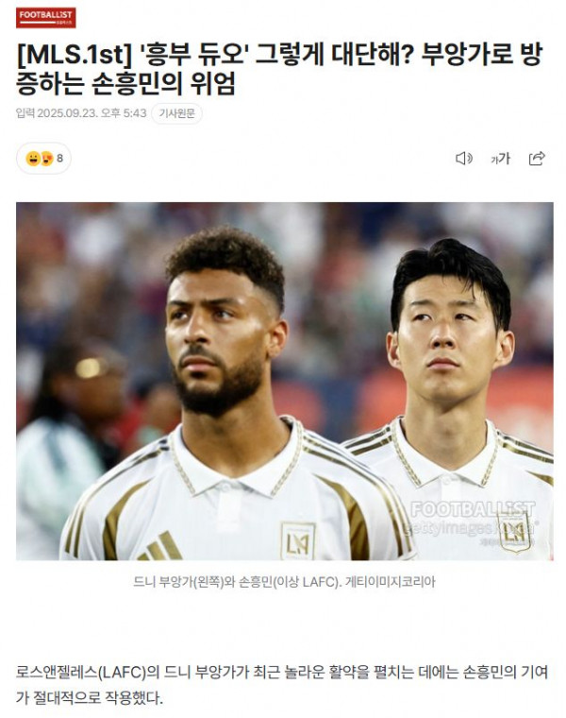Viewport: 566px width, 718px height.
Task: Click the Adidas logo on the jersey
Action: (160, 547)
